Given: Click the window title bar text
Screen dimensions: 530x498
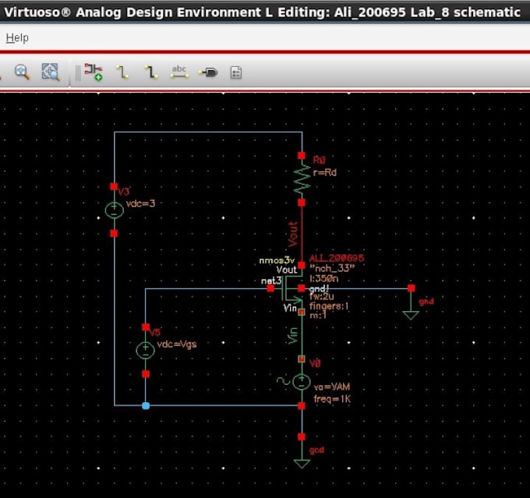Looking at the screenshot, I should 262,12.
